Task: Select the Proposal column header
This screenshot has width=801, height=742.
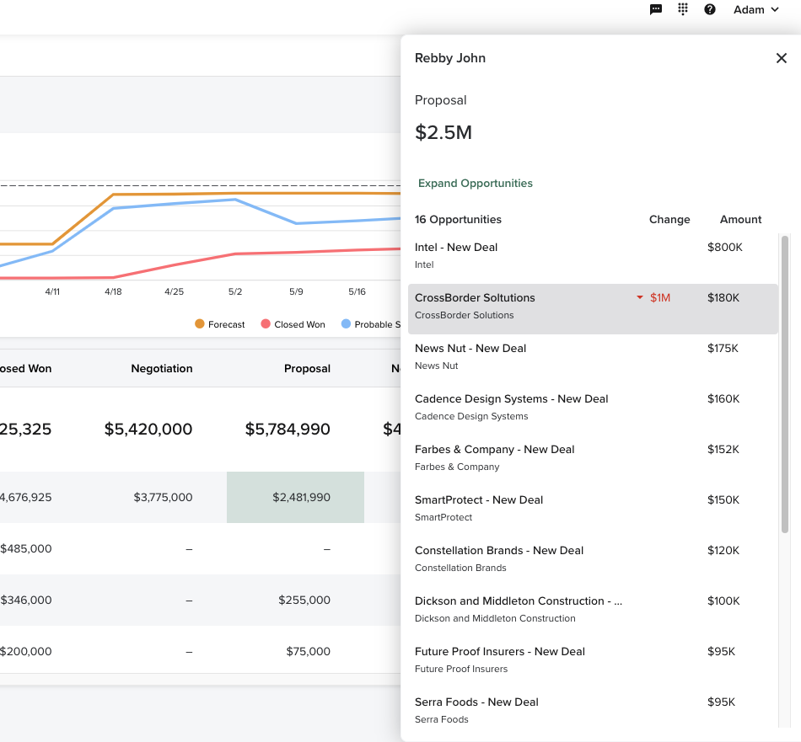Action: [x=307, y=368]
